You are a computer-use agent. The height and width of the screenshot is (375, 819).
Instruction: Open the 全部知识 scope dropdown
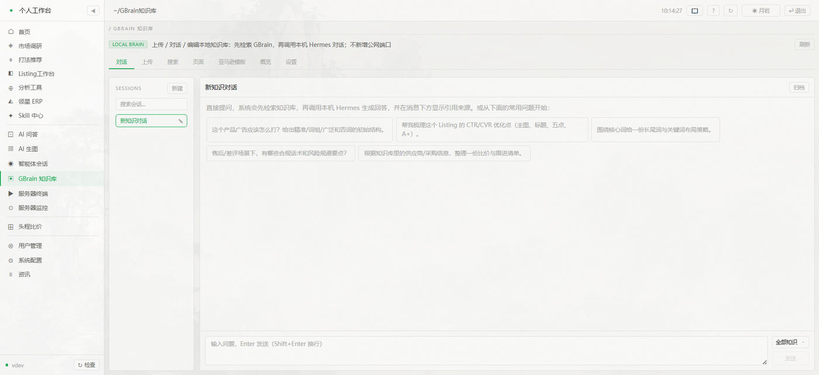[x=790, y=342]
